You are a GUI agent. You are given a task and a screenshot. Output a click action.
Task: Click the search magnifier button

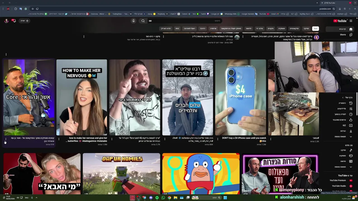(143, 21)
